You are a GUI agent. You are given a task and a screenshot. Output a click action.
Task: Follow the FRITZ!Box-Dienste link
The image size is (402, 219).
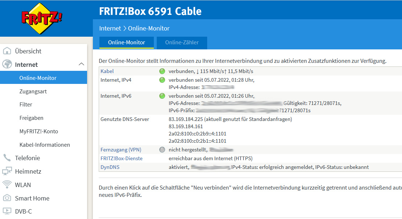(121, 158)
